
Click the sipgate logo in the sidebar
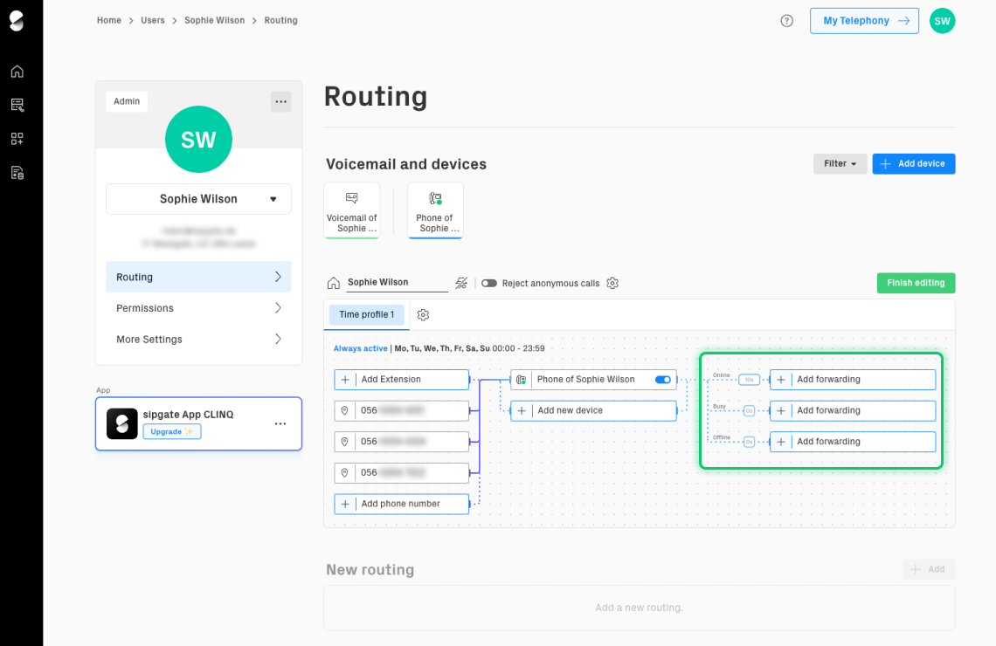tap(17, 21)
